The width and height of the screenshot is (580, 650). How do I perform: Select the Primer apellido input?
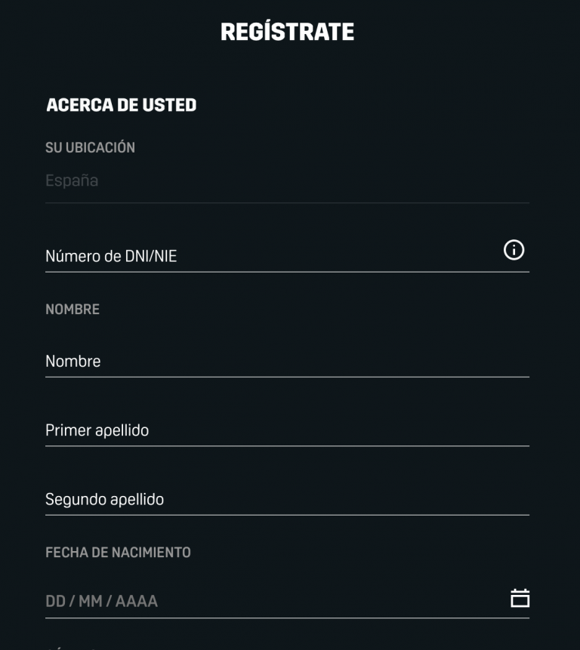point(287,430)
